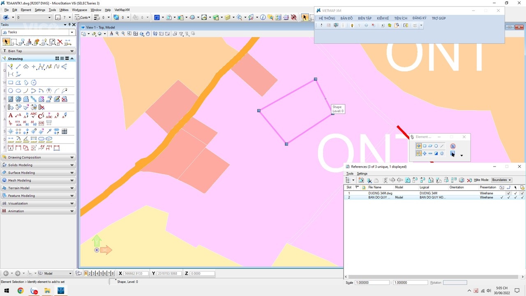This screenshot has height=296, width=526.
Task: Select the Line method icon in Element Selection
Action: 442,146
